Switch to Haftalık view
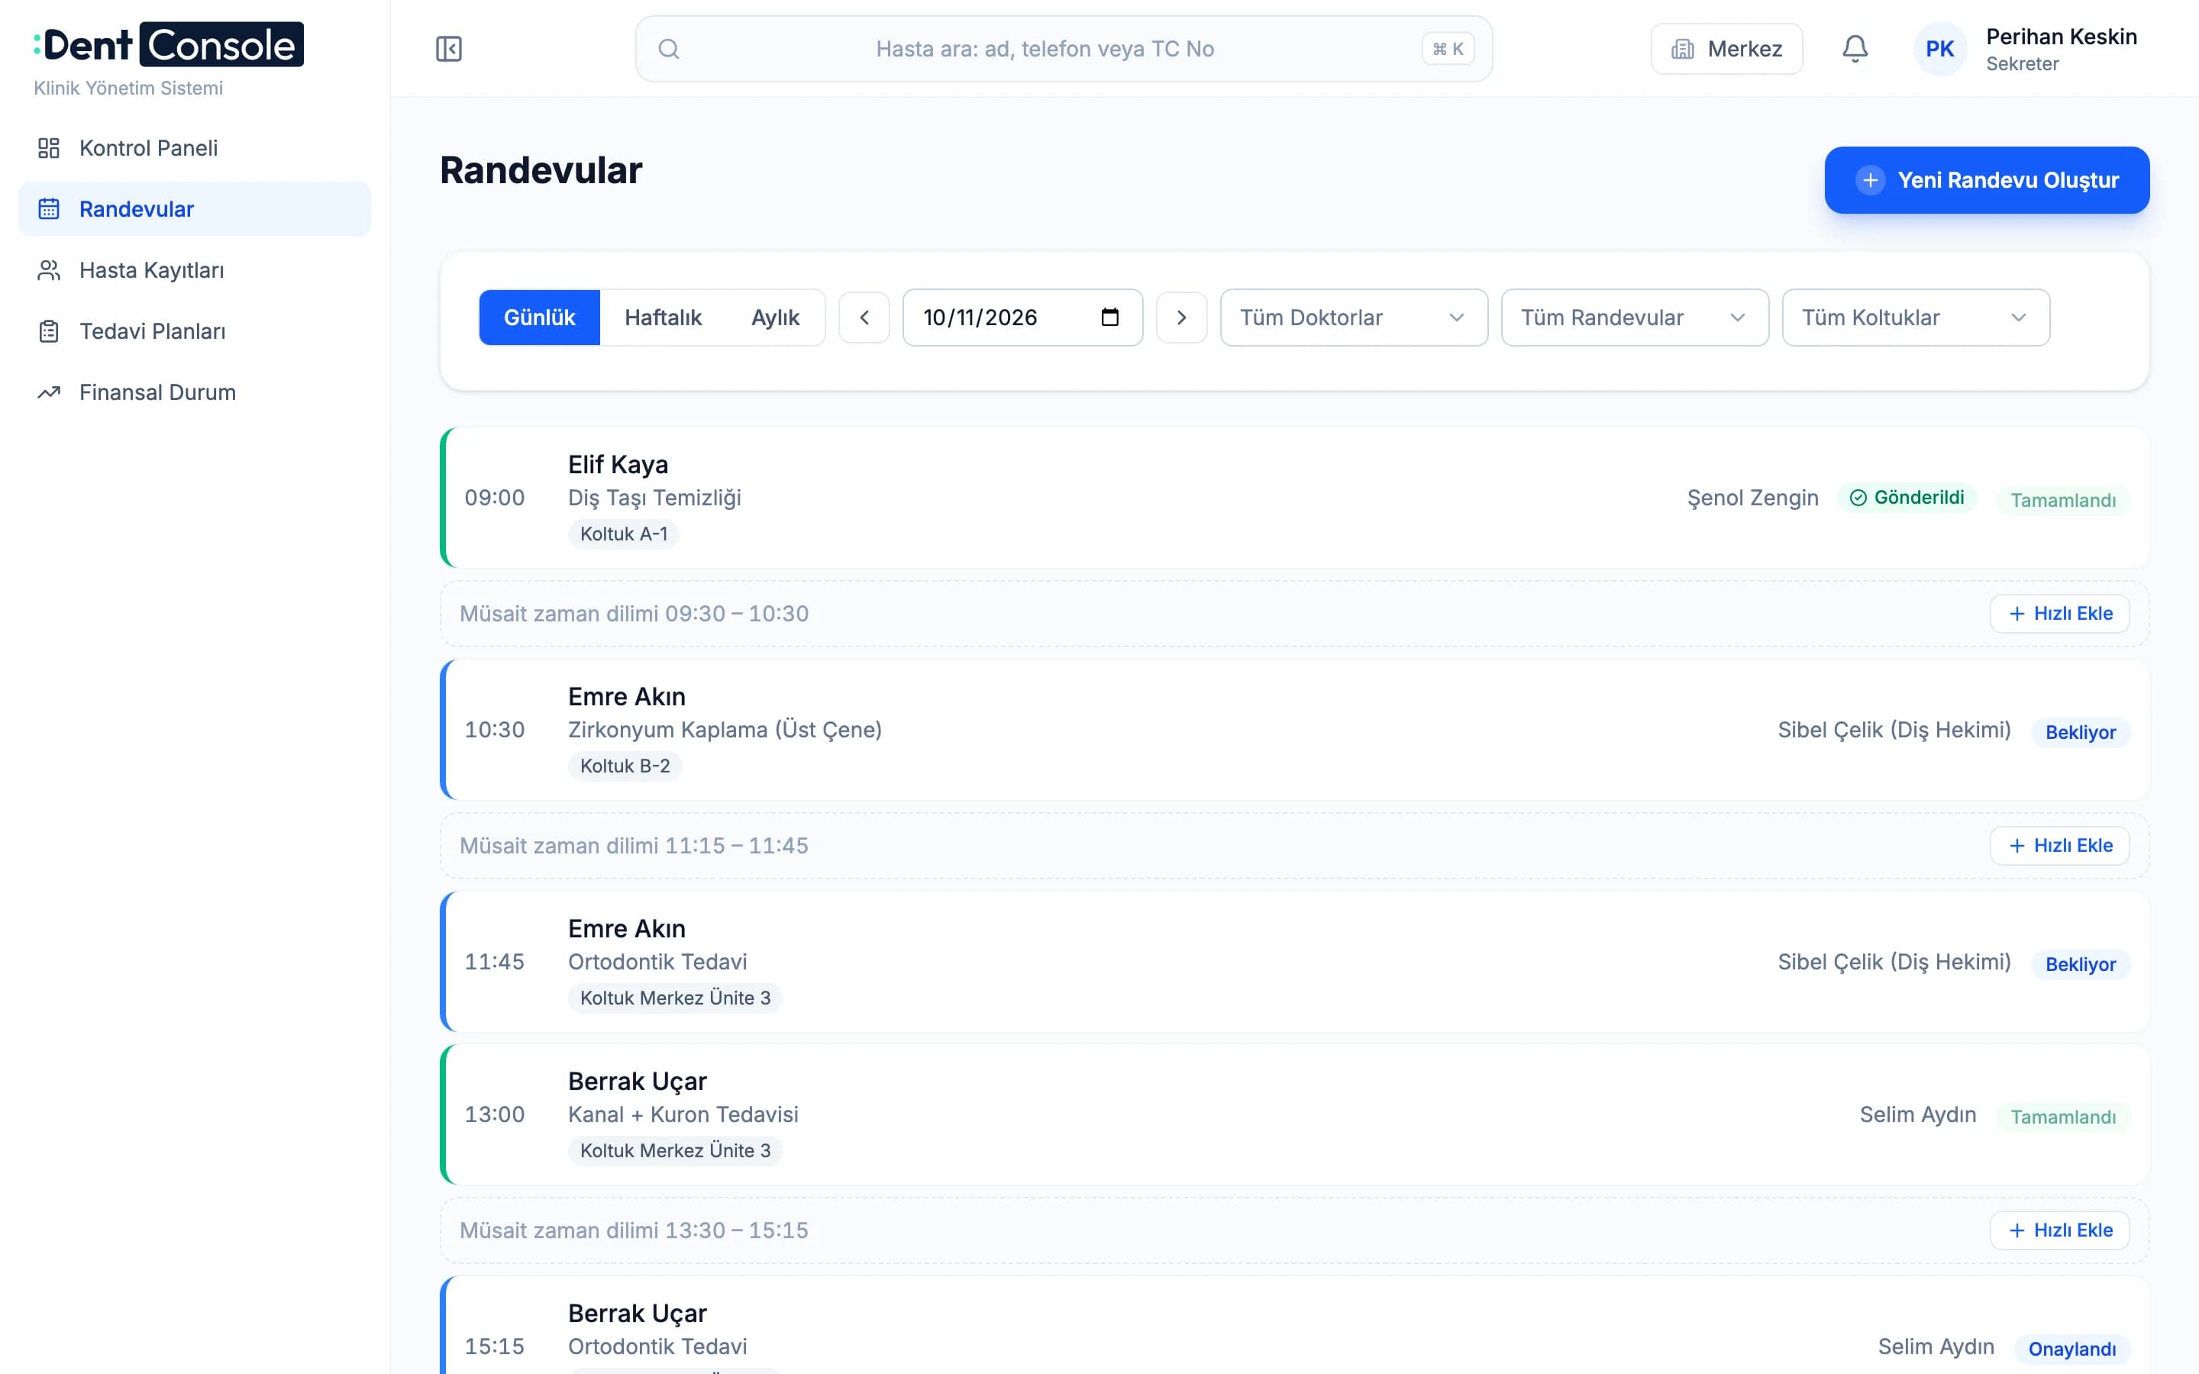2199x1374 pixels. (x=664, y=317)
